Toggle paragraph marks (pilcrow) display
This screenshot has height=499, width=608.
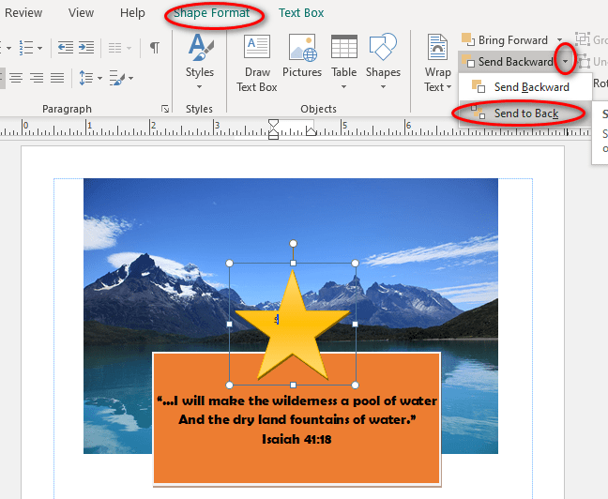154,48
